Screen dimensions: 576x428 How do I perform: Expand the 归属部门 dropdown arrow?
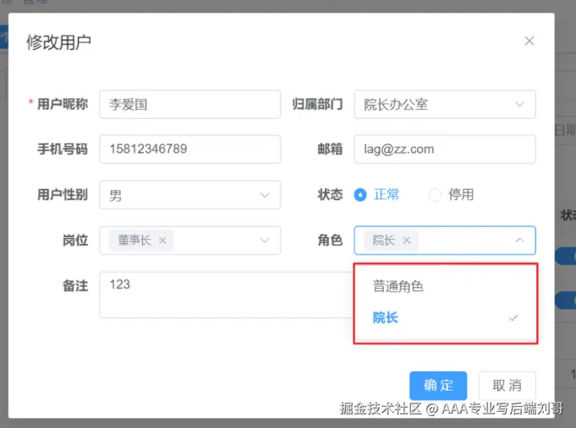tap(519, 104)
